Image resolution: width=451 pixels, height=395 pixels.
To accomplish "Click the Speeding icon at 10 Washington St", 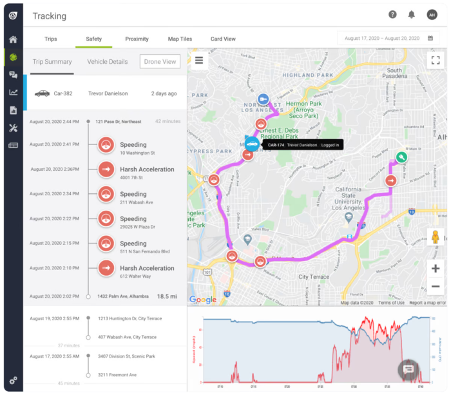I will coord(106,145).
